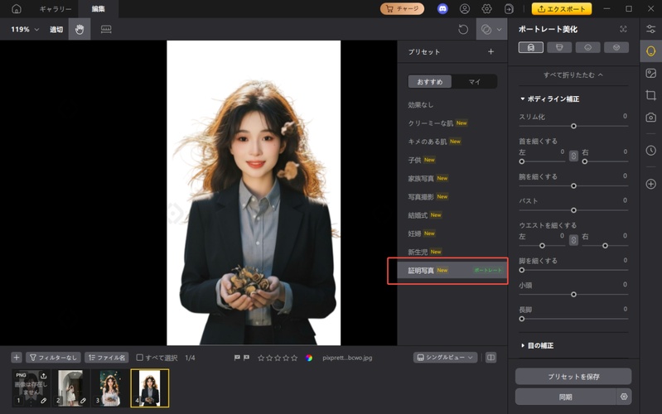Screen dimensions: 662x414
Task: Open the dropdown arrow beside presets icon
Action: point(499,30)
